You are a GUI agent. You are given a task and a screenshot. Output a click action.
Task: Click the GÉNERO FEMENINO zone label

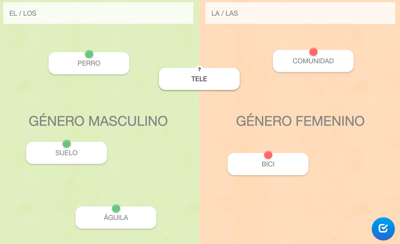click(x=300, y=121)
